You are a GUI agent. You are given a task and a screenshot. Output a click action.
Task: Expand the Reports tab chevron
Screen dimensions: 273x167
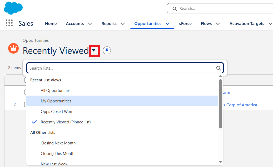123,24
